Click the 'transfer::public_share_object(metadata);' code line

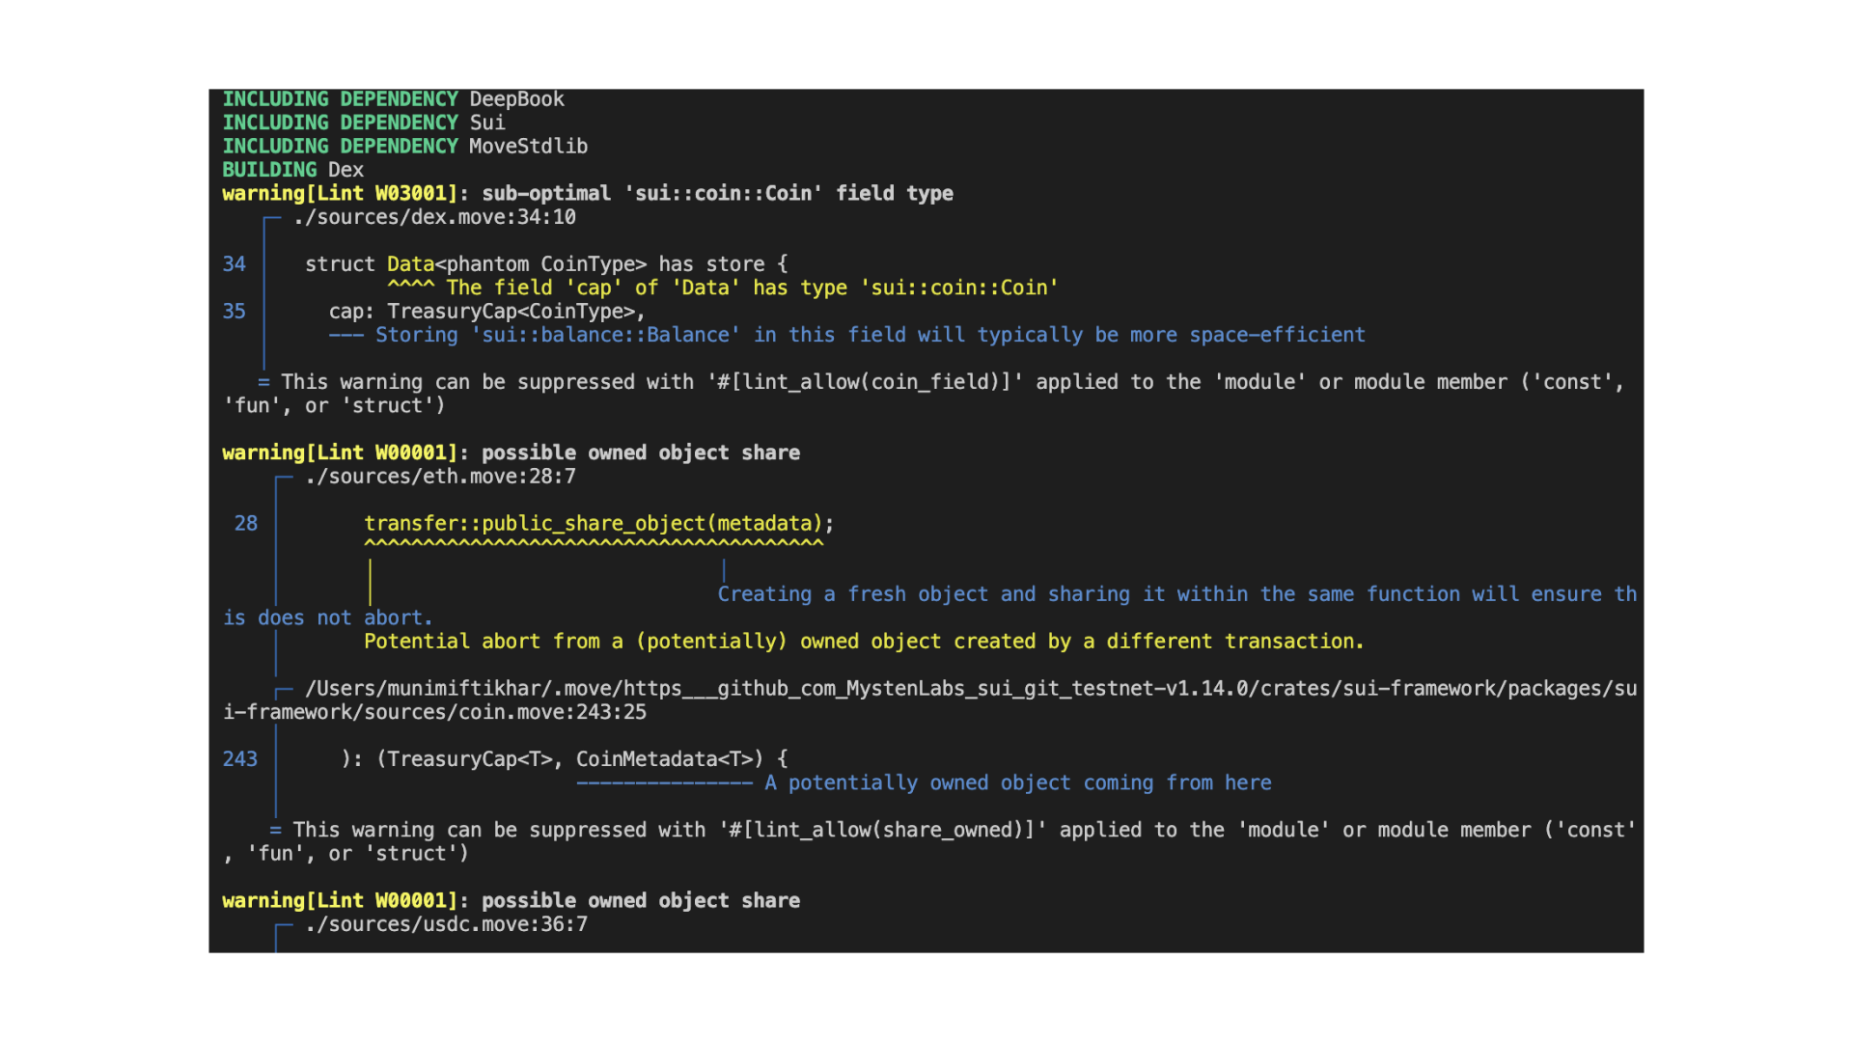pyautogui.click(x=598, y=524)
